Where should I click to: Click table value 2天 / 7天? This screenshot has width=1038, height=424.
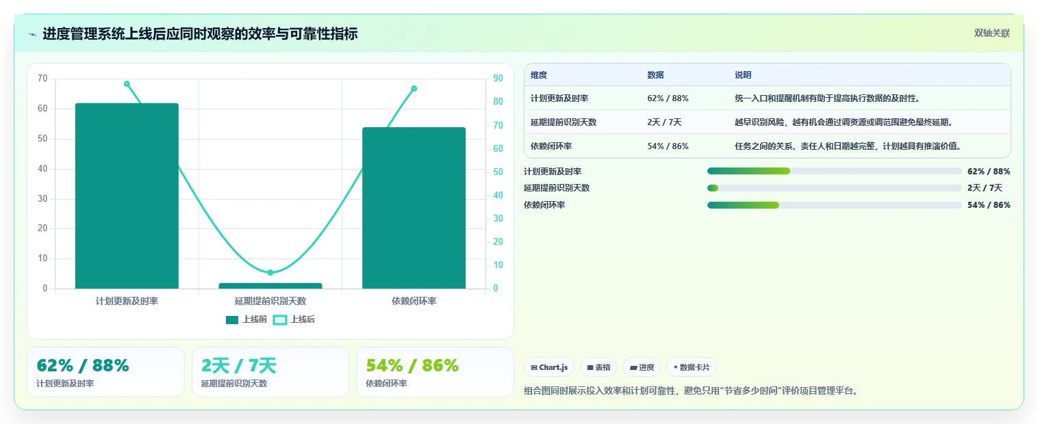tap(664, 122)
